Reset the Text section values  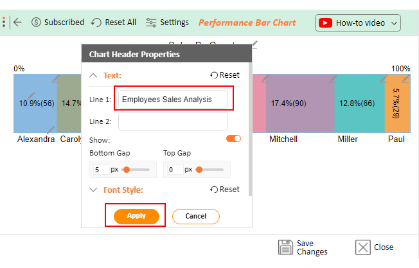225,75
